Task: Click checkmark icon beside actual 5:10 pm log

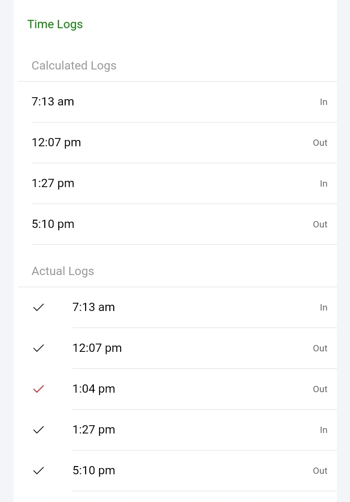Action: [x=38, y=470]
